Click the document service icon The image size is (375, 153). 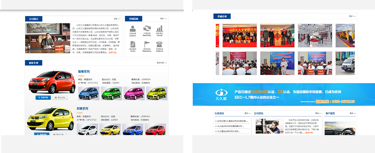click(132, 44)
